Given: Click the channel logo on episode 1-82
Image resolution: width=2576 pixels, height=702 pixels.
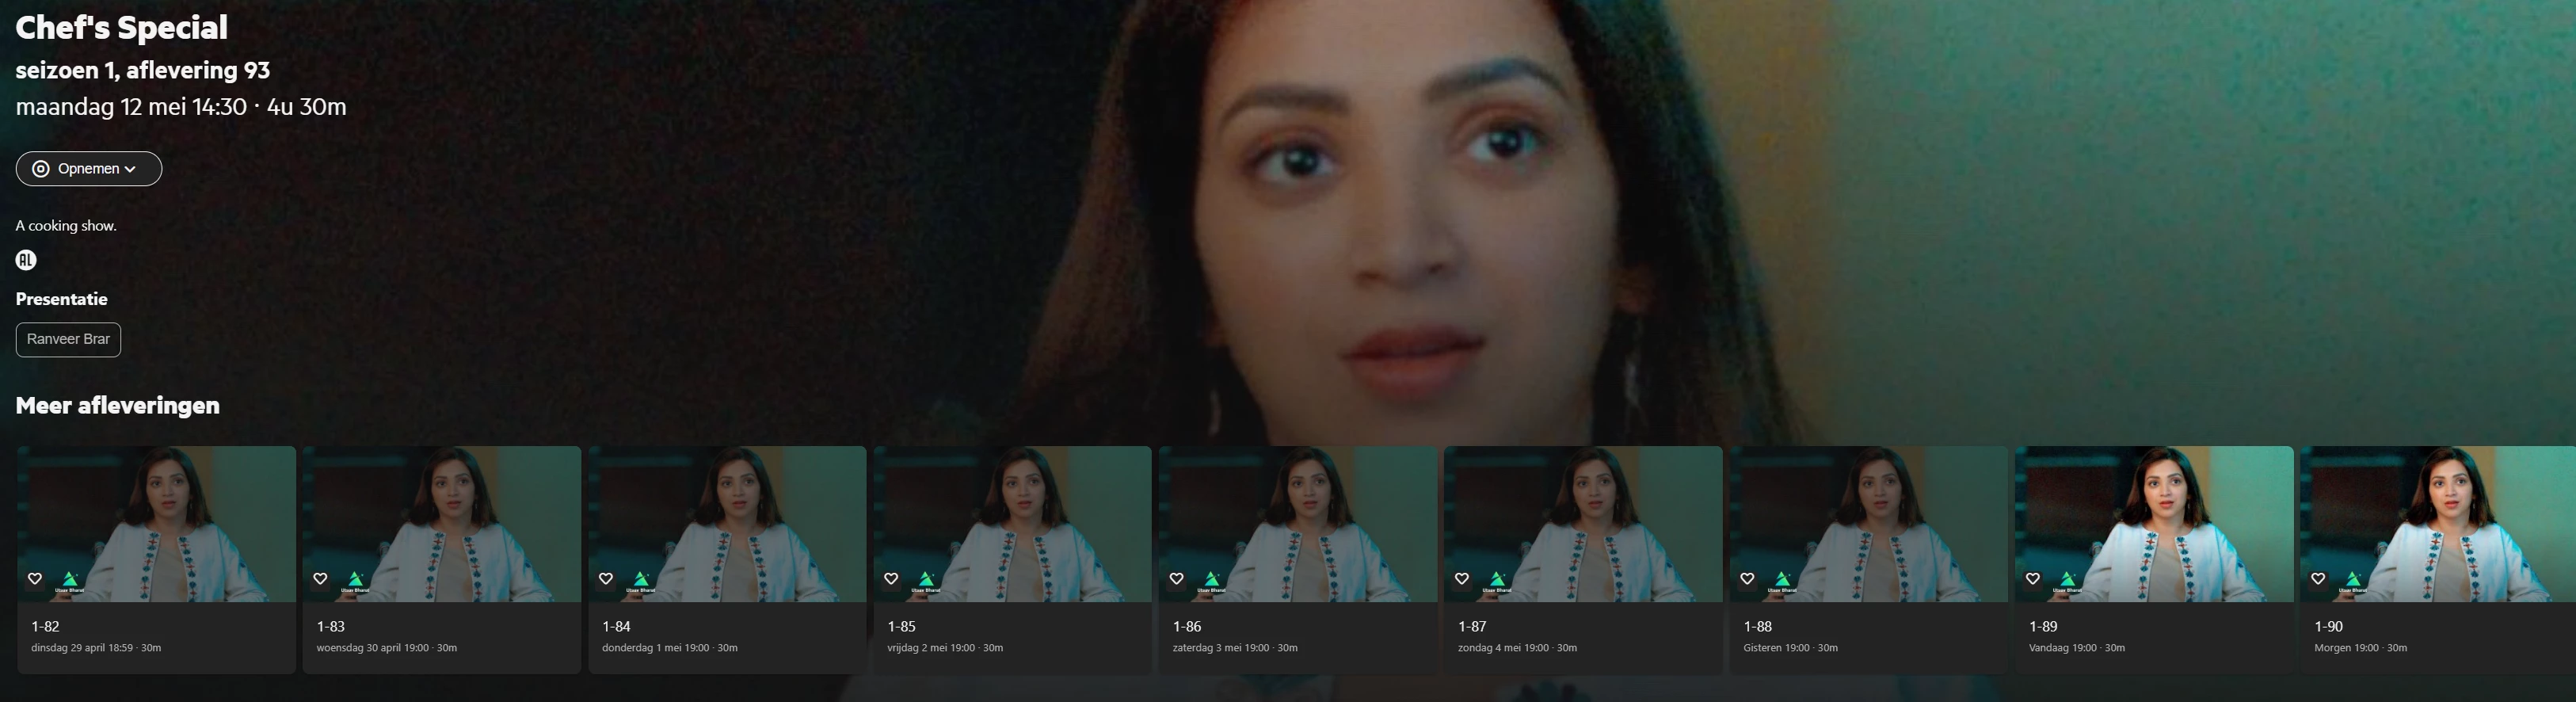Looking at the screenshot, I should click(x=70, y=581).
